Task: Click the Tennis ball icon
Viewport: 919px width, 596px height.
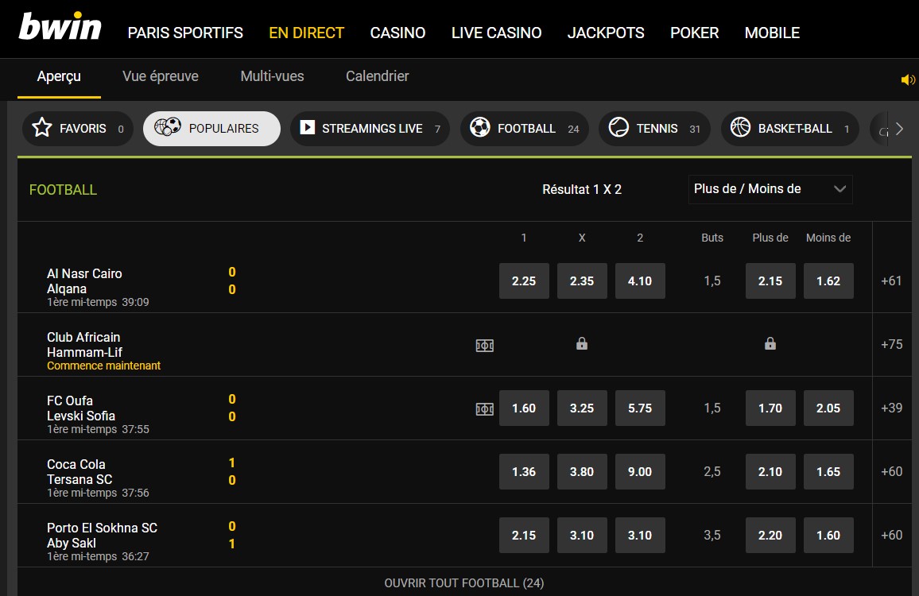Action: [618, 127]
